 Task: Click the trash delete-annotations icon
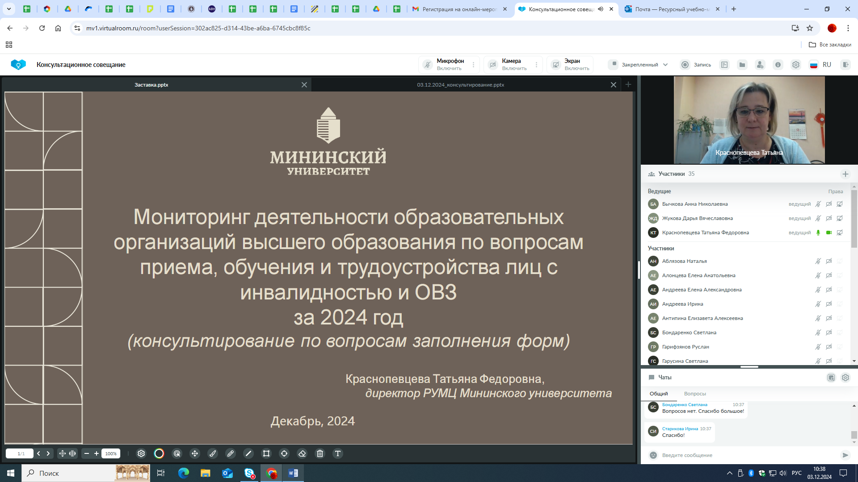(320, 453)
